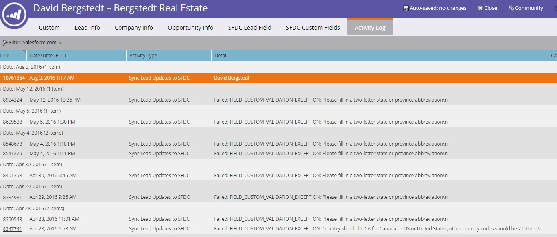The height and width of the screenshot is (237, 557).
Task: Open activity ID 8609538 link
Action: [x=13, y=122]
